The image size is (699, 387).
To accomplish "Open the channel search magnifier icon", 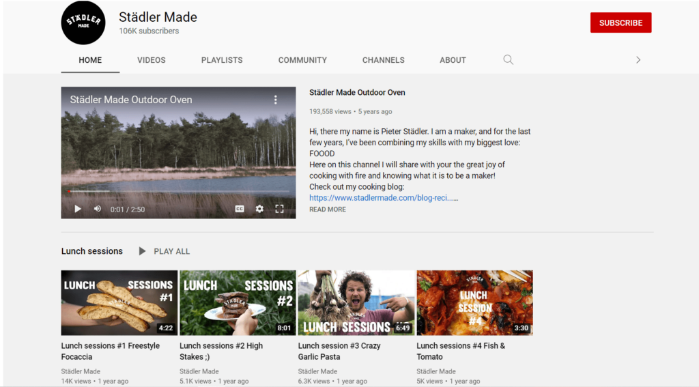I will tap(508, 60).
